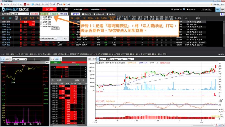This screenshot has height=127, width=225.
Task: Click scrollbar of tick trade list
Action: (x=86, y=88)
